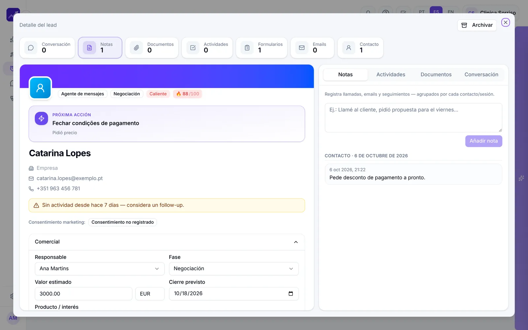Click the catarina.lopes@exemplo.pt email address

point(70,179)
